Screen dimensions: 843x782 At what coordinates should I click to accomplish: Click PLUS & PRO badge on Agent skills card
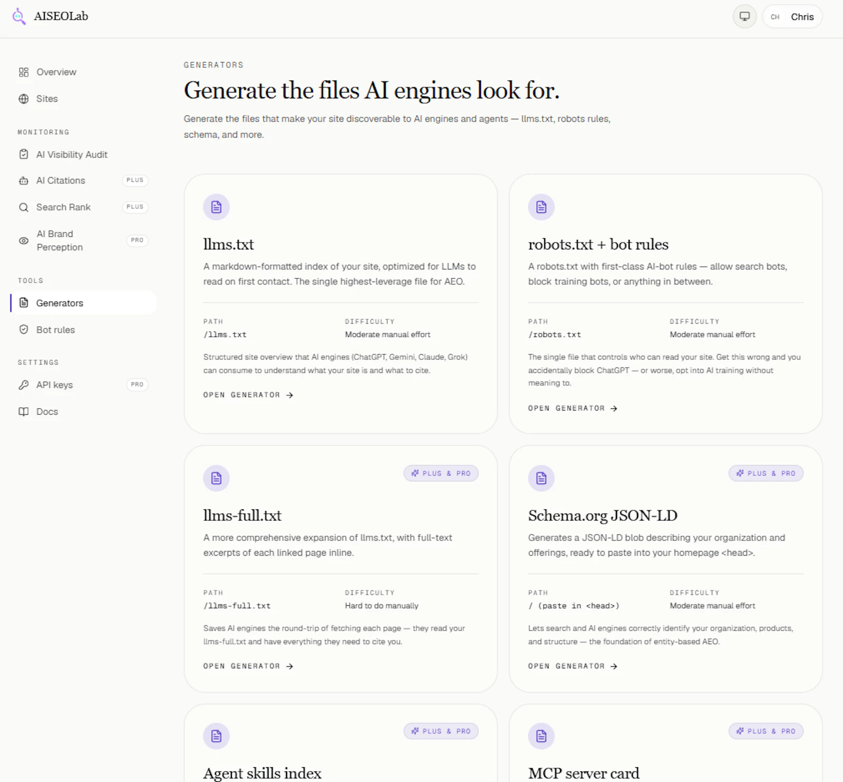(441, 731)
